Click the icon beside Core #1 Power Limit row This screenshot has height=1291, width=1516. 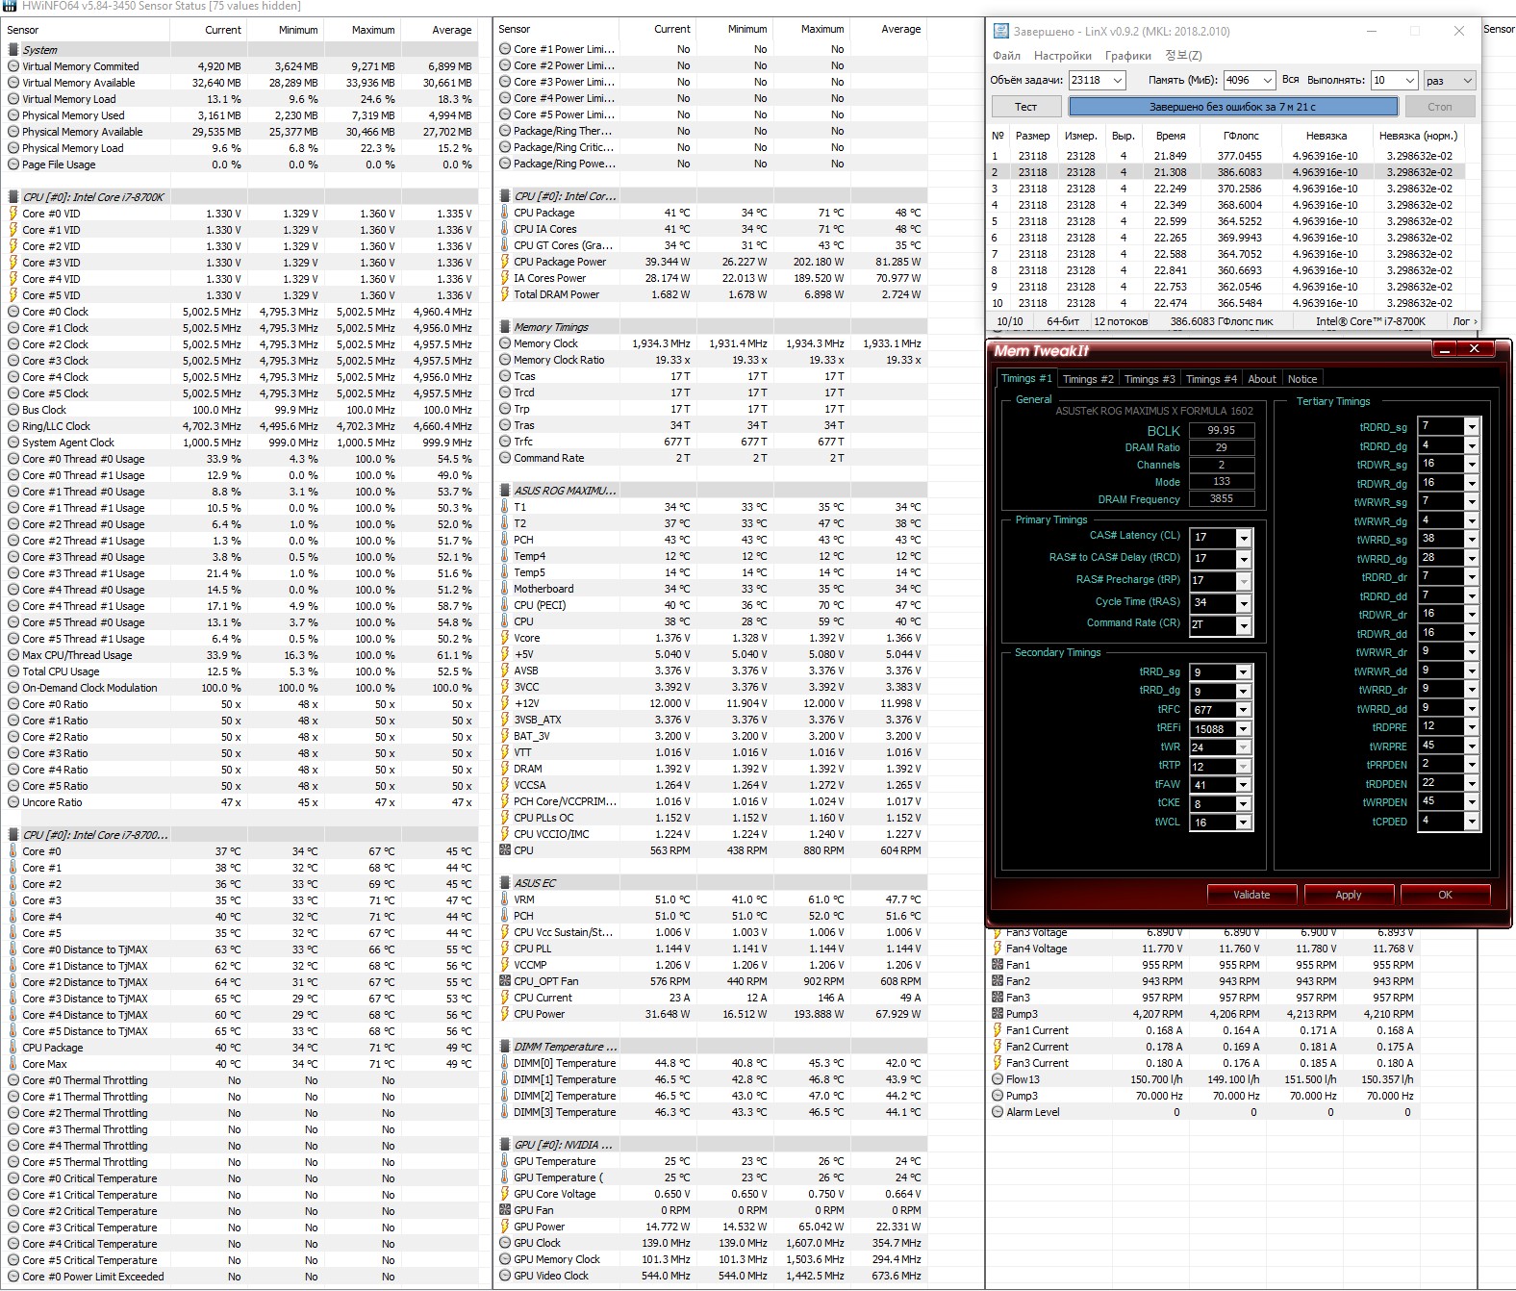[505, 49]
